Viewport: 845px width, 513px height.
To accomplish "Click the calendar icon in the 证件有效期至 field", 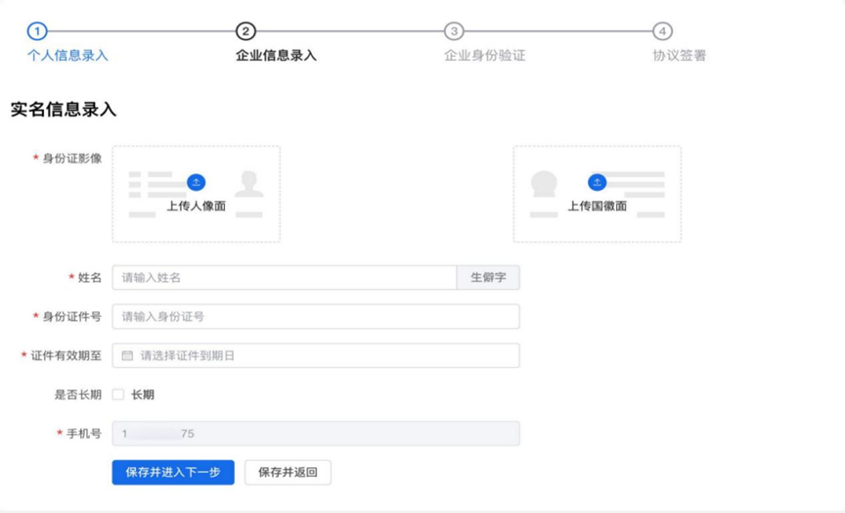I will tap(127, 356).
